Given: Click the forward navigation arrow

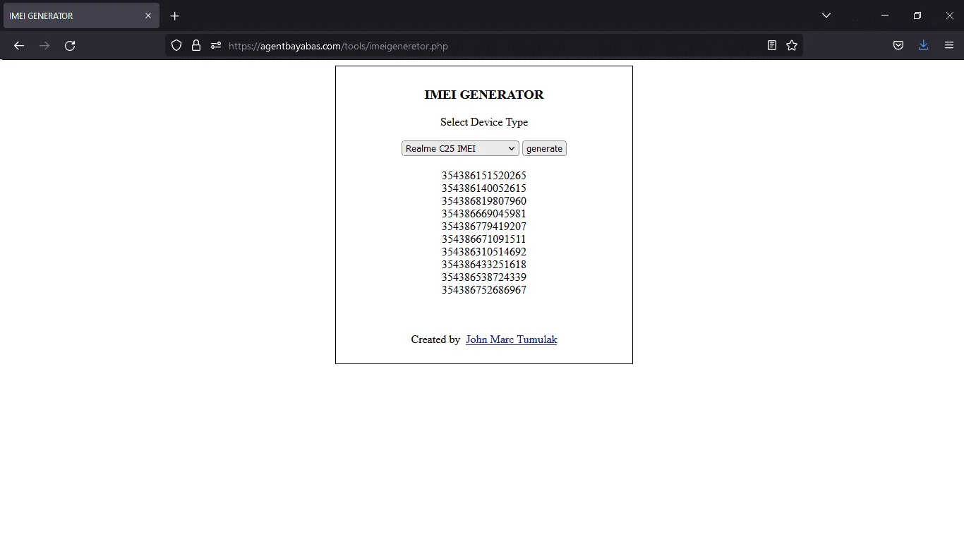Looking at the screenshot, I should (44, 46).
